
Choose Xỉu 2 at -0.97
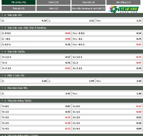pyautogui.click(x=107, y=63)
